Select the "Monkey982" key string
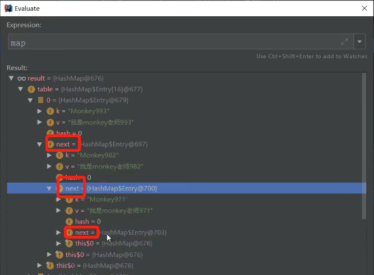The height and width of the screenshot is (275, 374). tap(98, 155)
